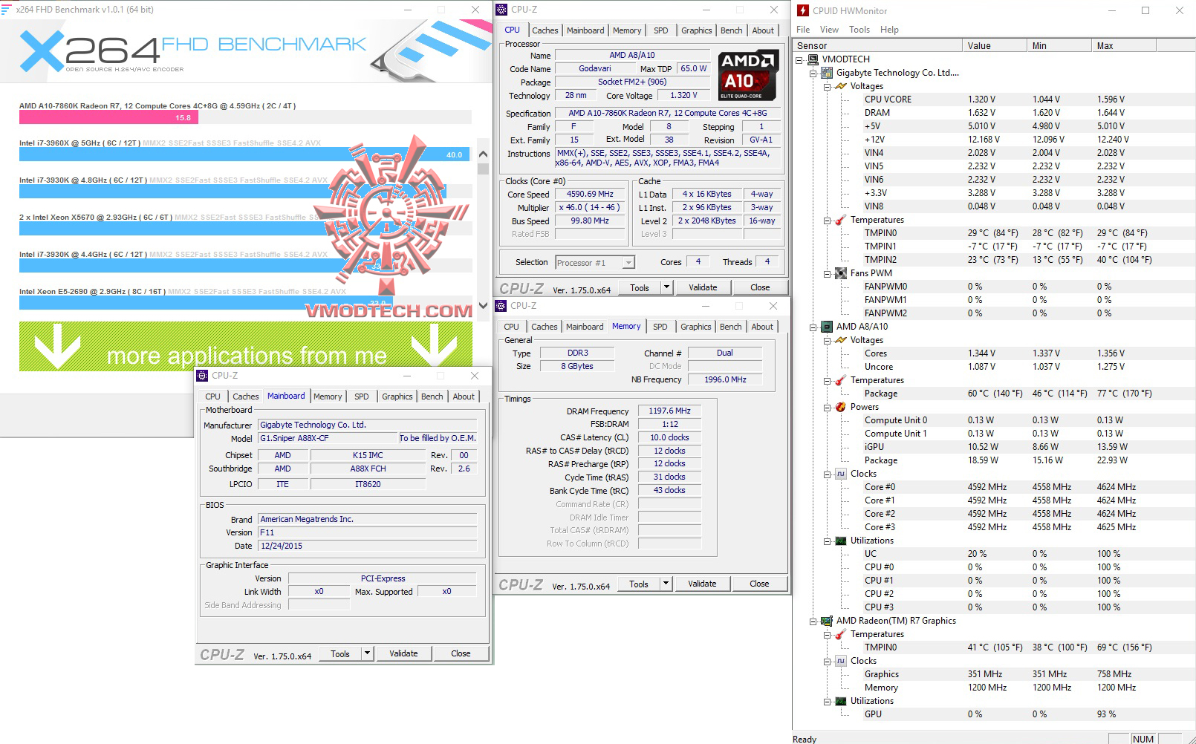Open the HWMonitor View menu
The image size is (1196, 744).
tap(829, 30)
